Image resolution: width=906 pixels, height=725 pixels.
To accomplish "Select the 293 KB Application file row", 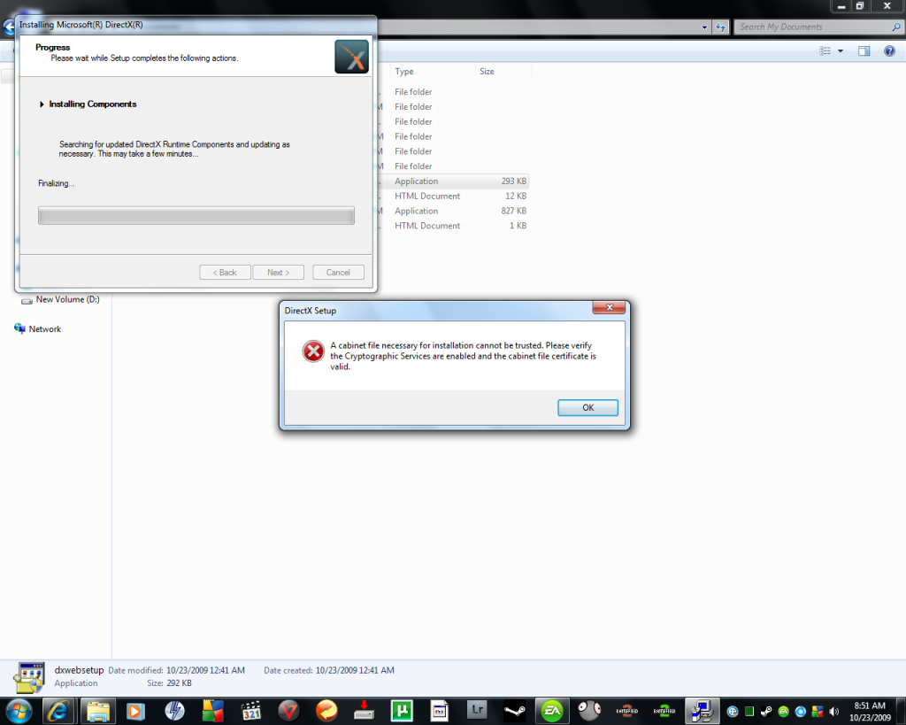I will 454,181.
